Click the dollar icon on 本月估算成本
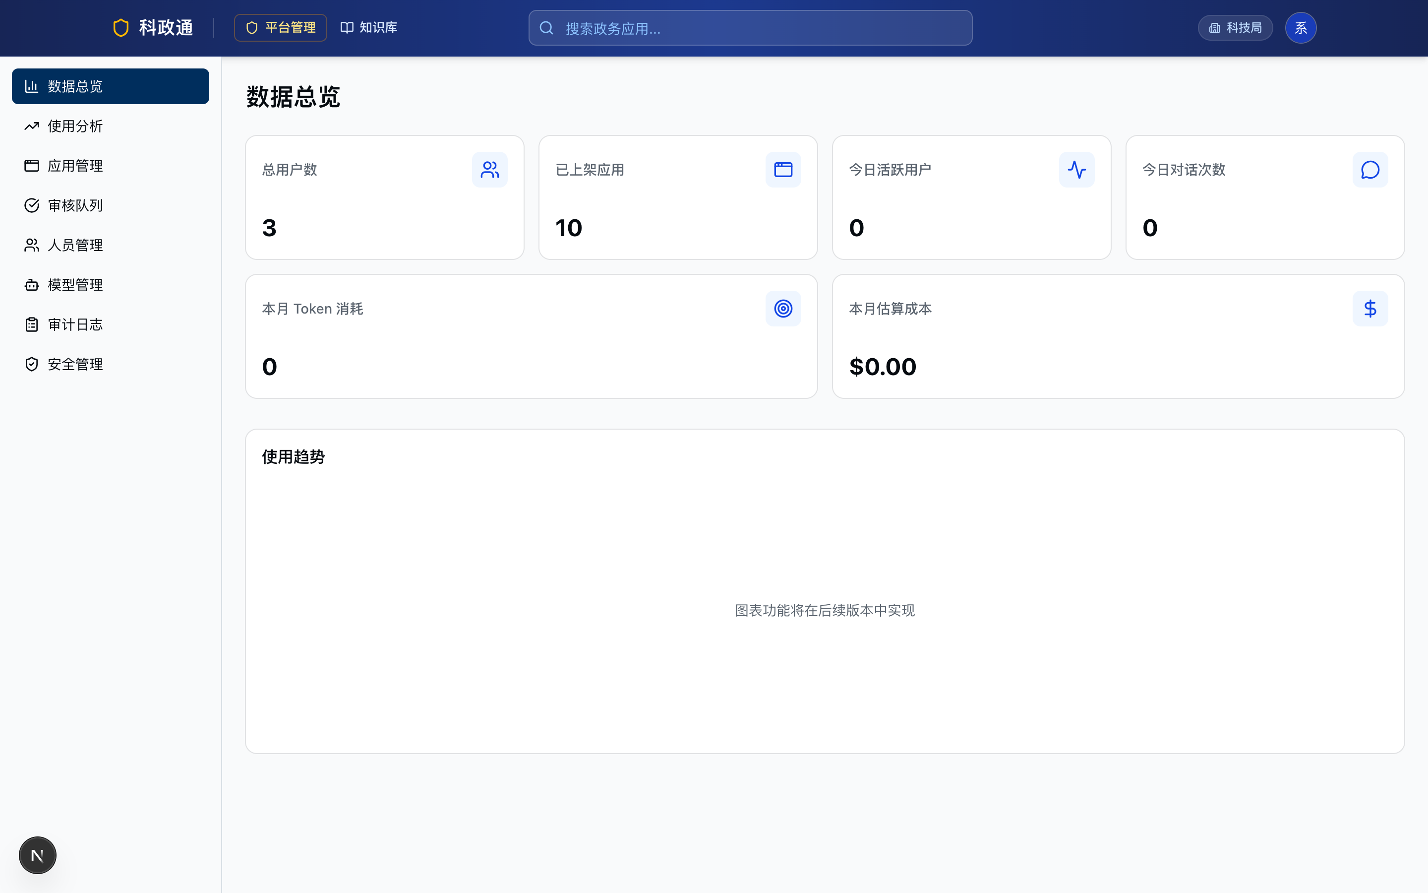Screen dimensions: 1428x893 (1370, 309)
